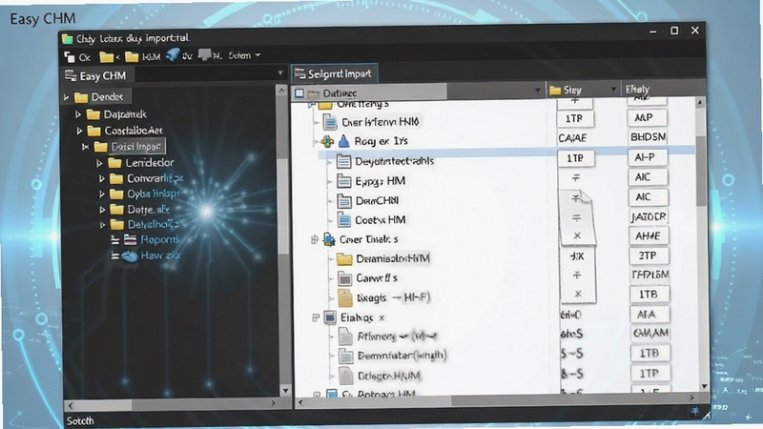Screen dimensions: 763x429
Task: Select the Comorarli folder in the tree
Action: click(146, 178)
